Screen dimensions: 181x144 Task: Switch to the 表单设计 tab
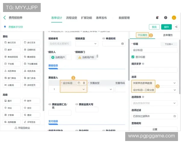pos(57,18)
